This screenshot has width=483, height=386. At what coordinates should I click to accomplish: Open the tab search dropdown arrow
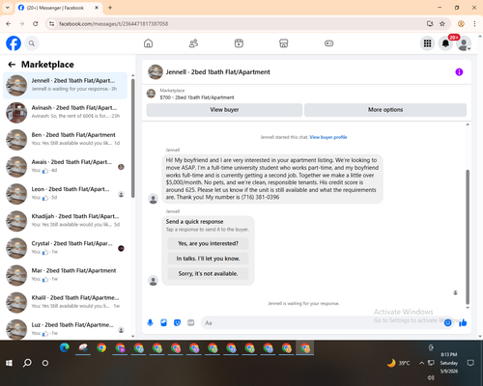tap(8, 8)
